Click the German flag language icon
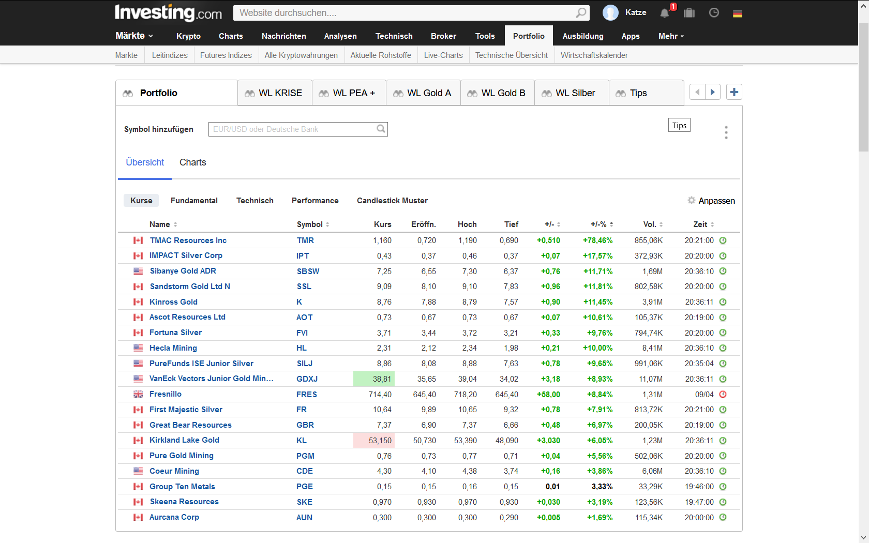This screenshot has height=543, width=869. (x=738, y=13)
